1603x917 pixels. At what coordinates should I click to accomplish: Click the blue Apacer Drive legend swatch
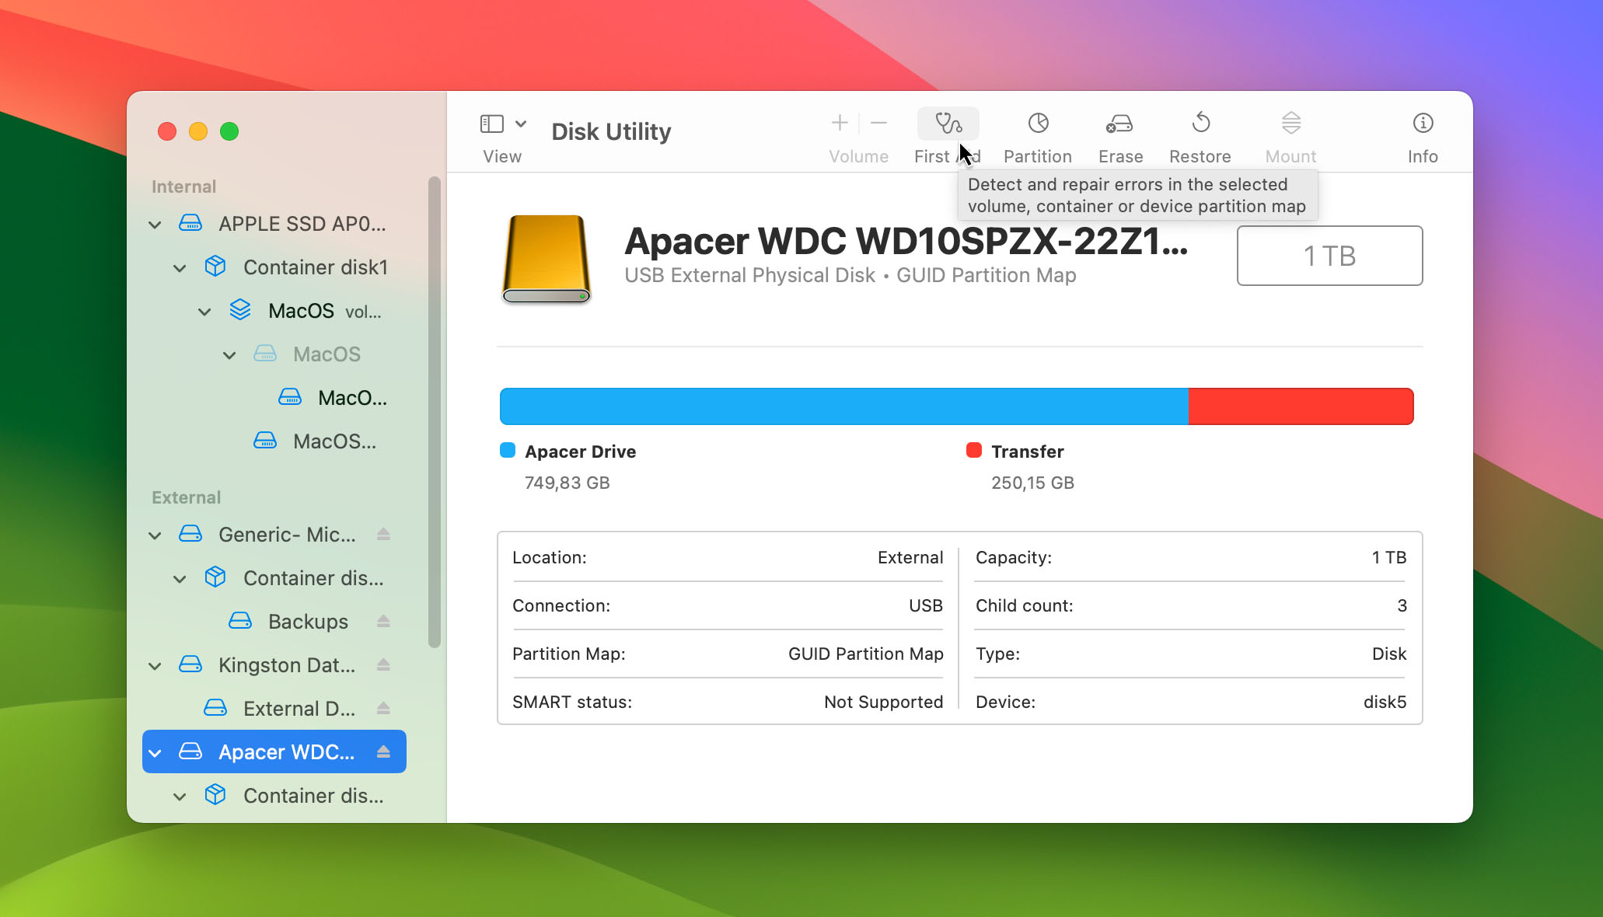[x=508, y=451]
